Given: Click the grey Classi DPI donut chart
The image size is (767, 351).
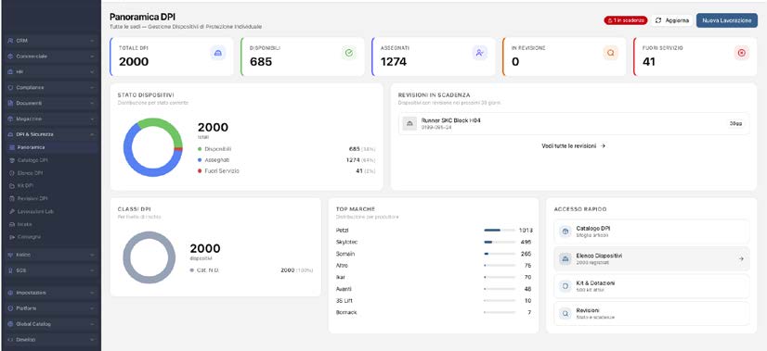Looking at the screenshot, I should click(x=149, y=257).
